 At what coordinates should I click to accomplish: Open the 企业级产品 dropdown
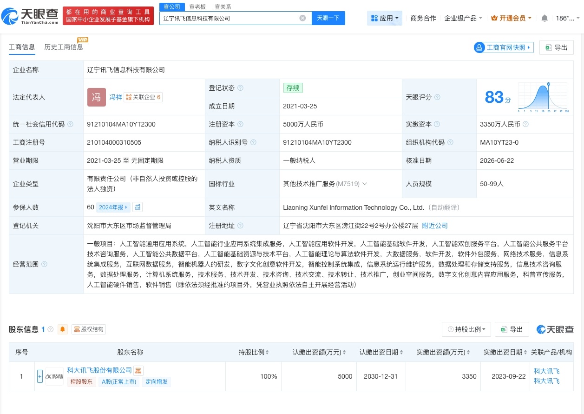pyautogui.click(x=463, y=18)
